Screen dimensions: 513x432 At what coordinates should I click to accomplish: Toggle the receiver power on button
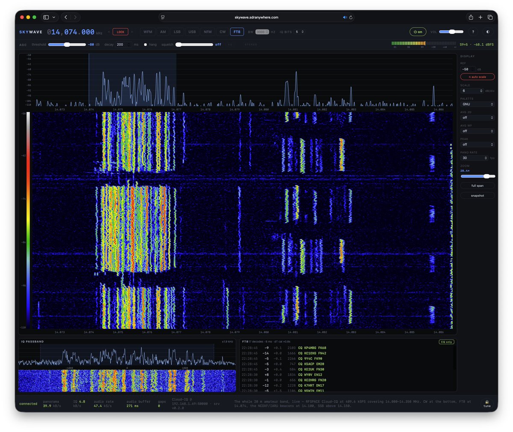tap(418, 32)
